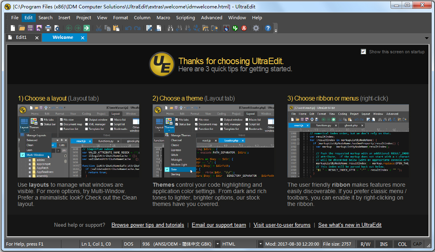The width and height of the screenshot is (435, 252).
Task: Click the Paste icon in the toolbar
Action: (116, 28)
